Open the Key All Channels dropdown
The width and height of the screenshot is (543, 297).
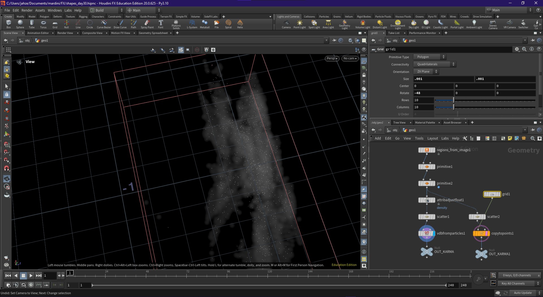[x=519, y=283]
